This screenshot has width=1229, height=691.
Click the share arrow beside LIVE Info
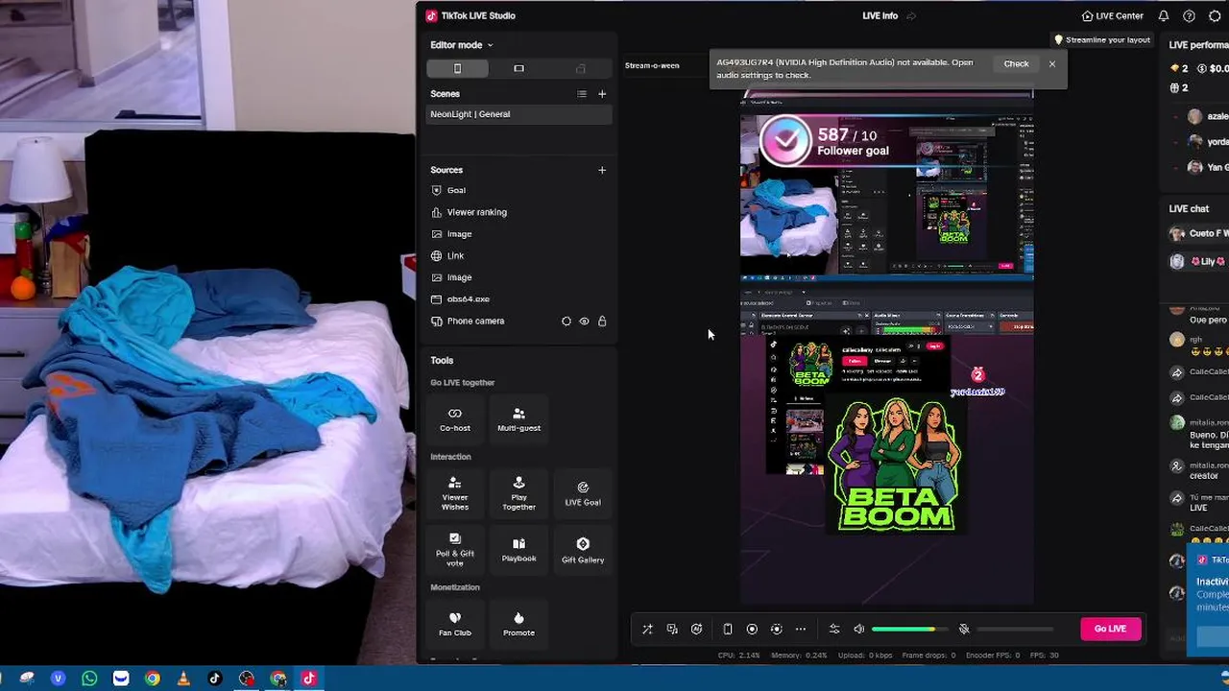point(911,16)
